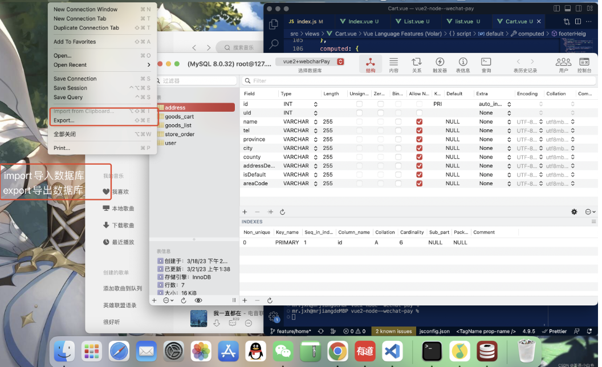Open the 表信息 (Table Info) toolbar icon
This screenshot has width=602, height=367.
[x=463, y=64]
